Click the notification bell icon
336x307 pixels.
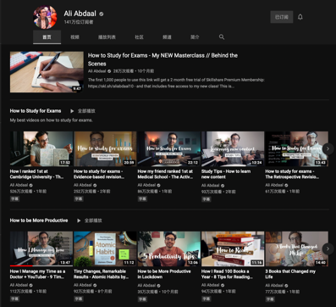pos(300,17)
